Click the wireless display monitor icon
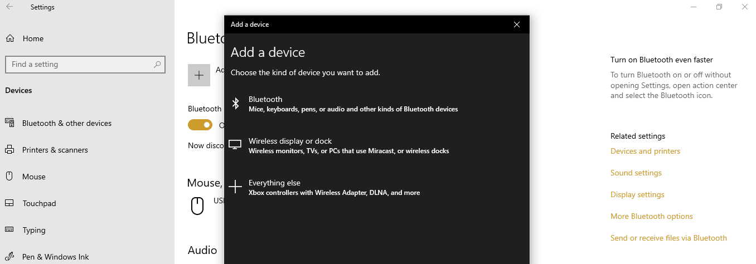This screenshot has width=756, height=264. (x=235, y=145)
